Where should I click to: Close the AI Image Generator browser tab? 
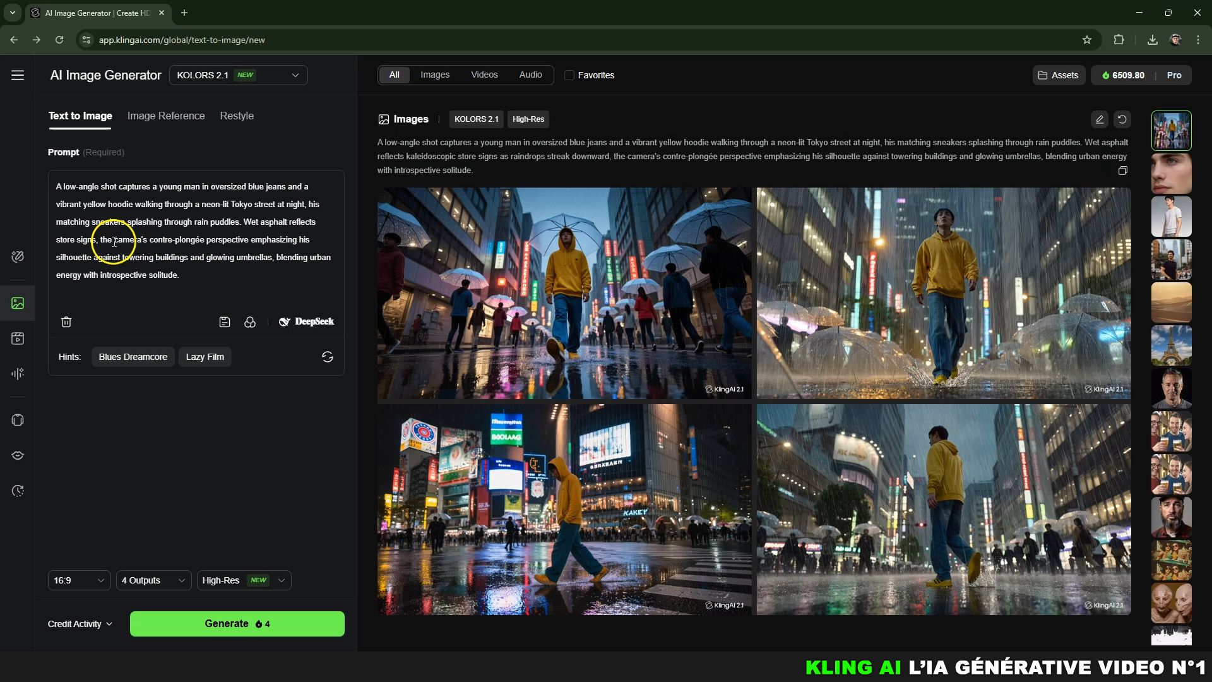162,13
